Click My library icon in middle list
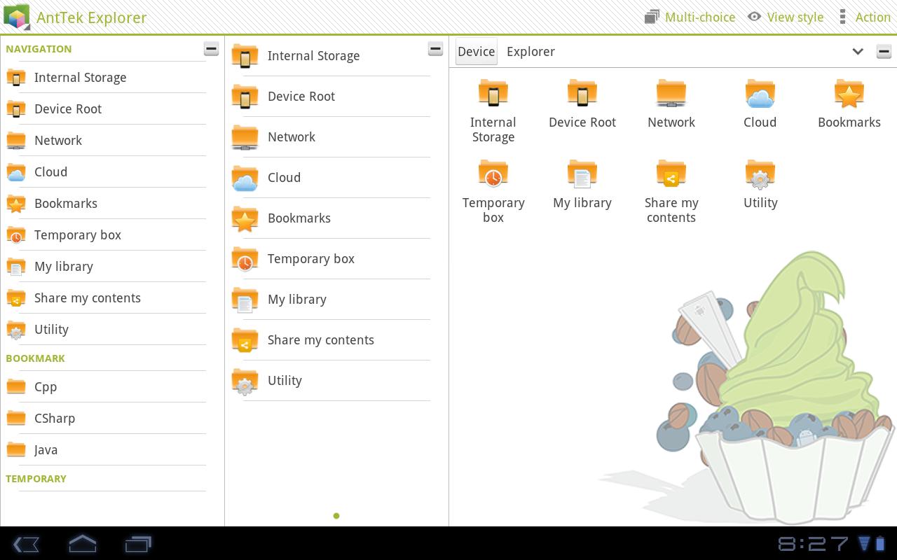The height and width of the screenshot is (560, 897). (x=245, y=300)
